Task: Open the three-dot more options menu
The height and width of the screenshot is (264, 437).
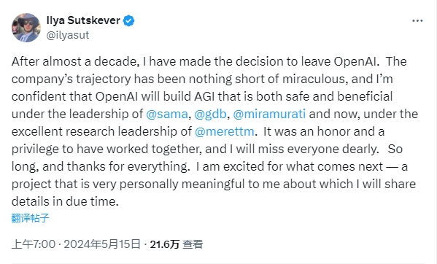Action: 417,21
